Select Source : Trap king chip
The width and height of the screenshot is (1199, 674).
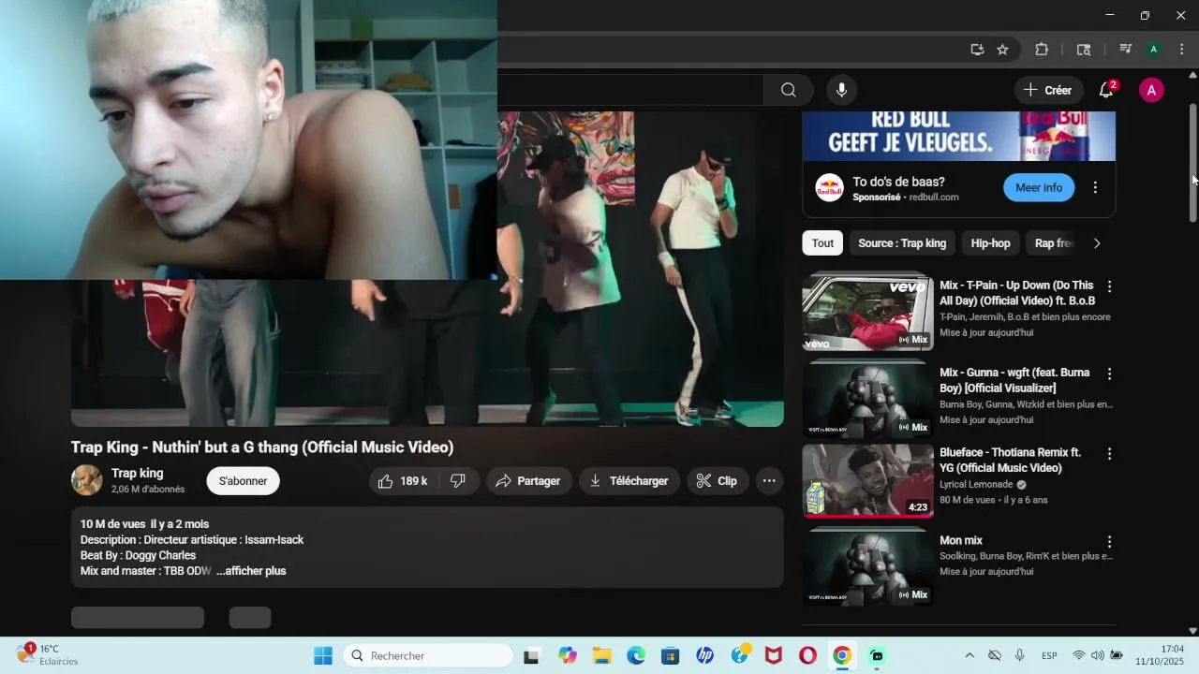pos(902,243)
